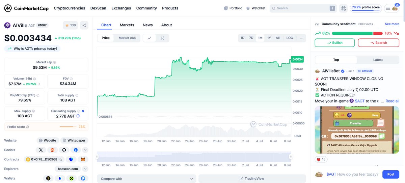Open the green OKX-style wallet icon
The image size is (405, 183).
(x=72, y=178)
